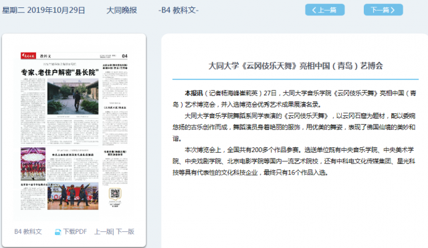Click the paragraph starting 本次博览会上

pos(294,161)
